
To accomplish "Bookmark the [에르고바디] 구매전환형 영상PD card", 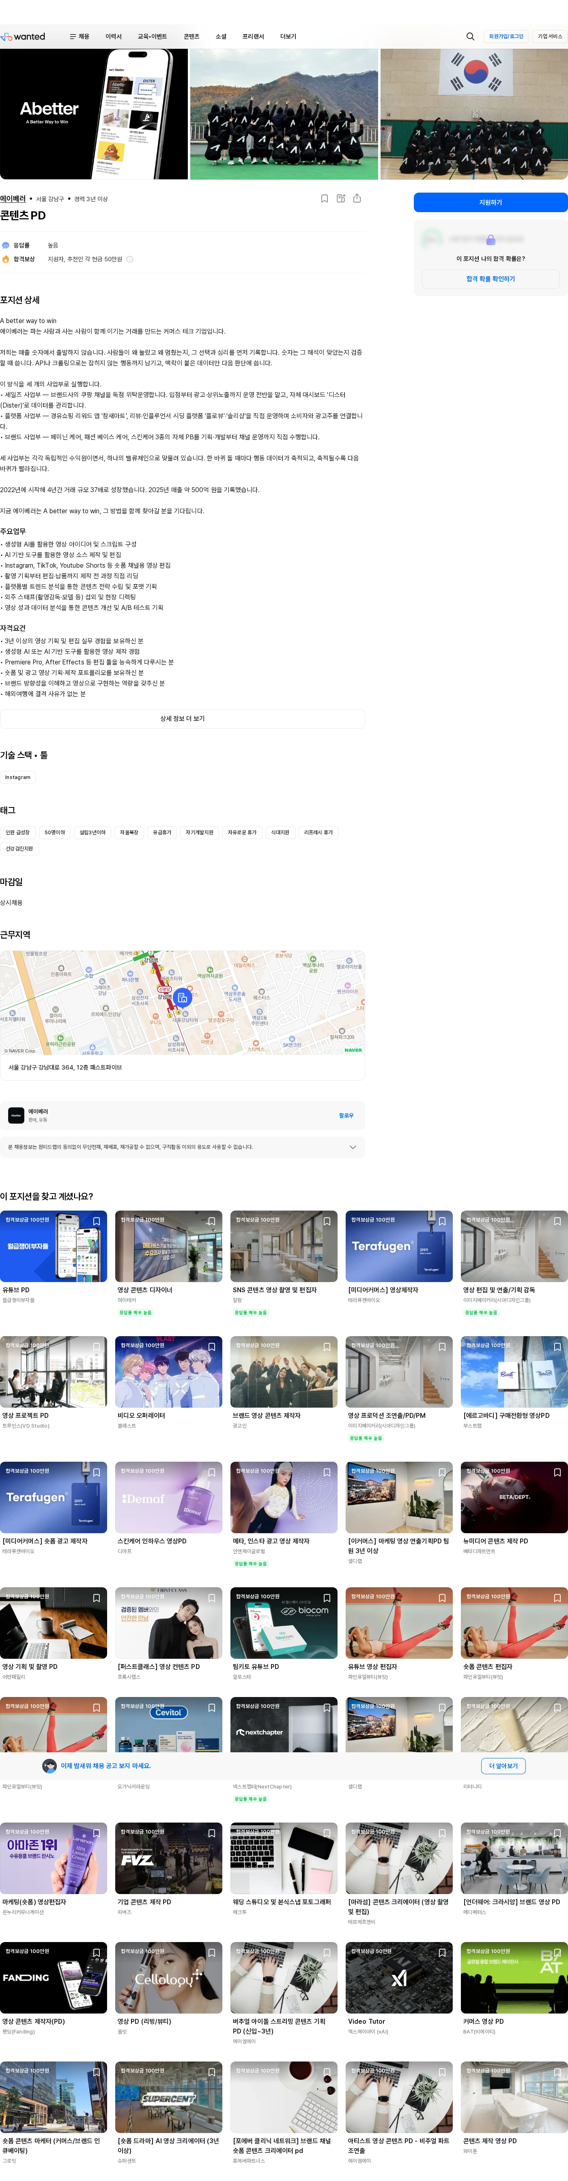I will pos(557,1346).
